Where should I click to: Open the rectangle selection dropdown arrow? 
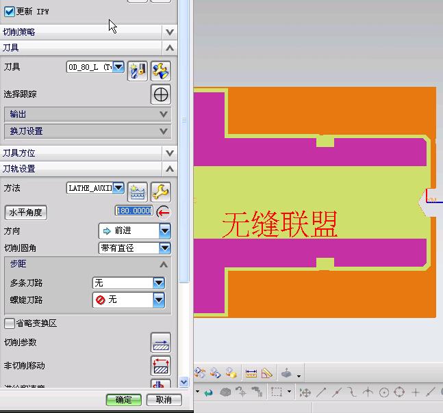tap(289, 392)
